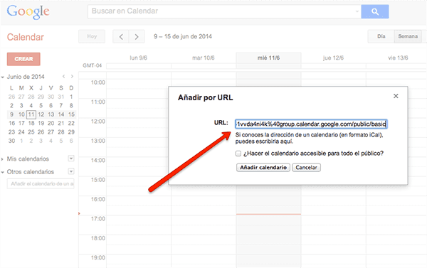Image resolution: width=427 pixels, height=268 pixels.
Task: Click the GMT-04 timezone label
Action: (x=92, y=65)
